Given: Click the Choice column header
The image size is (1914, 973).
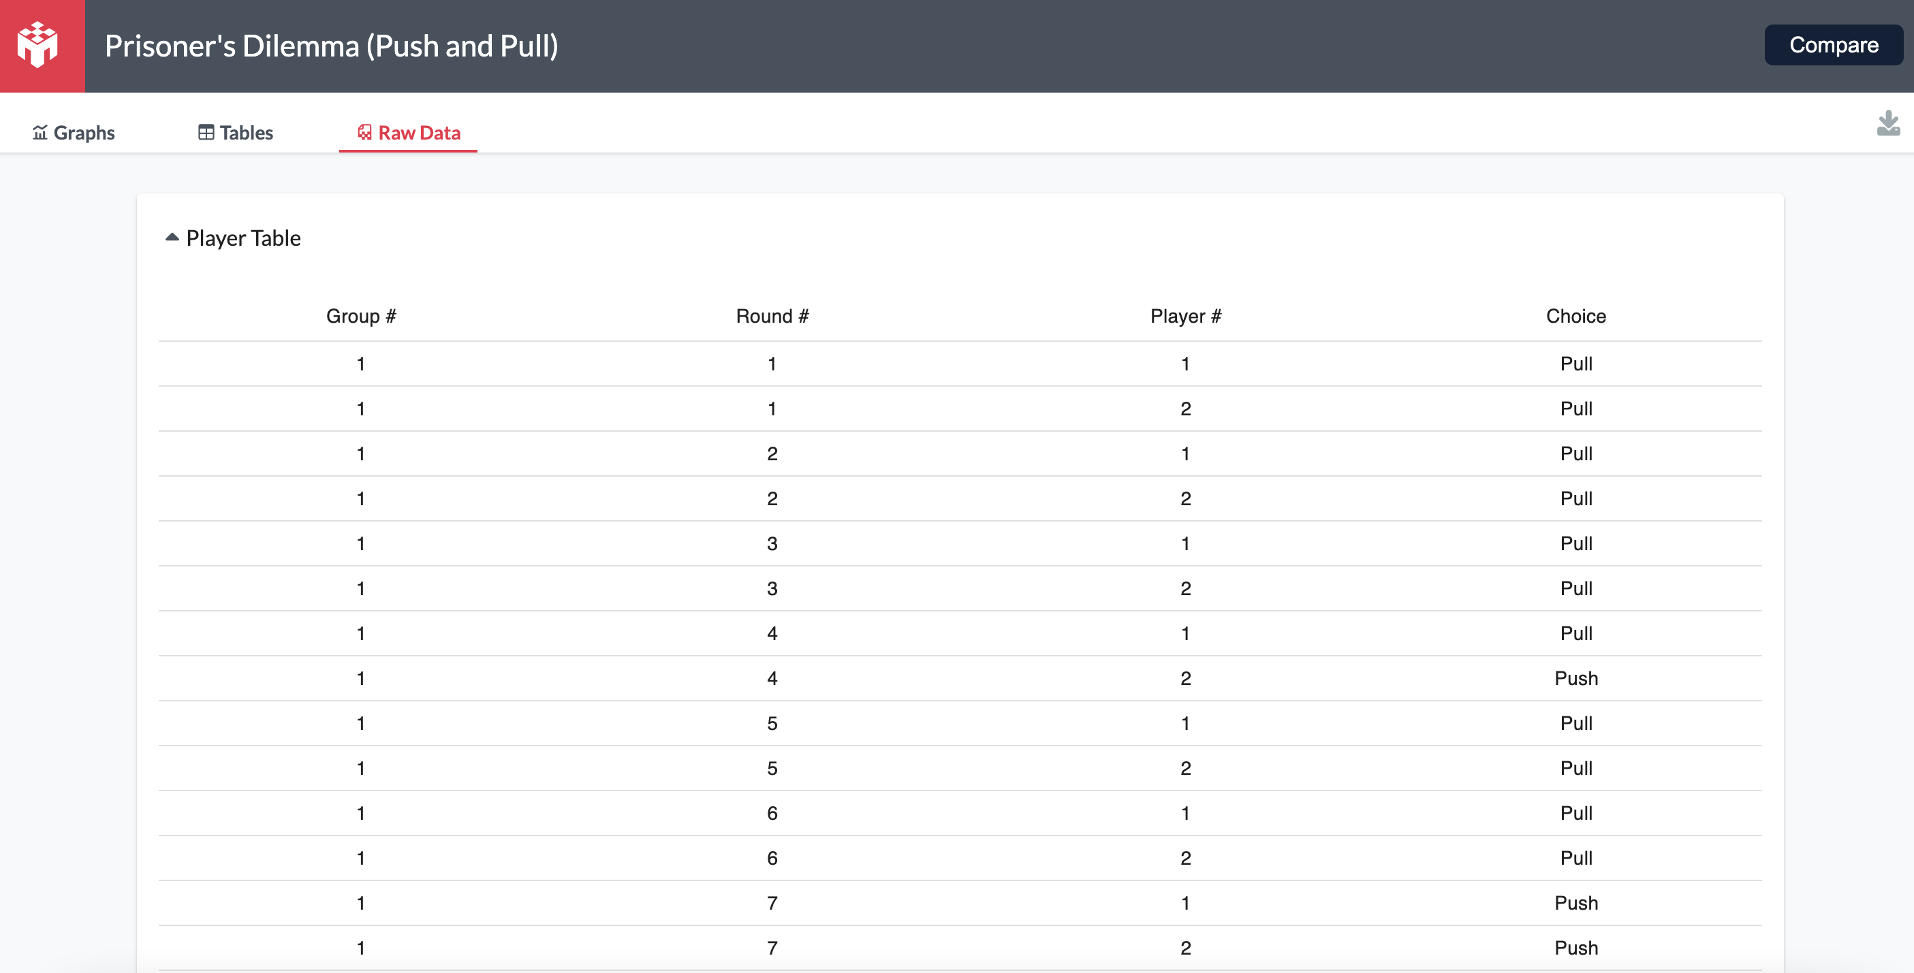Looking at the screenshot, I should pos(1576,317).
